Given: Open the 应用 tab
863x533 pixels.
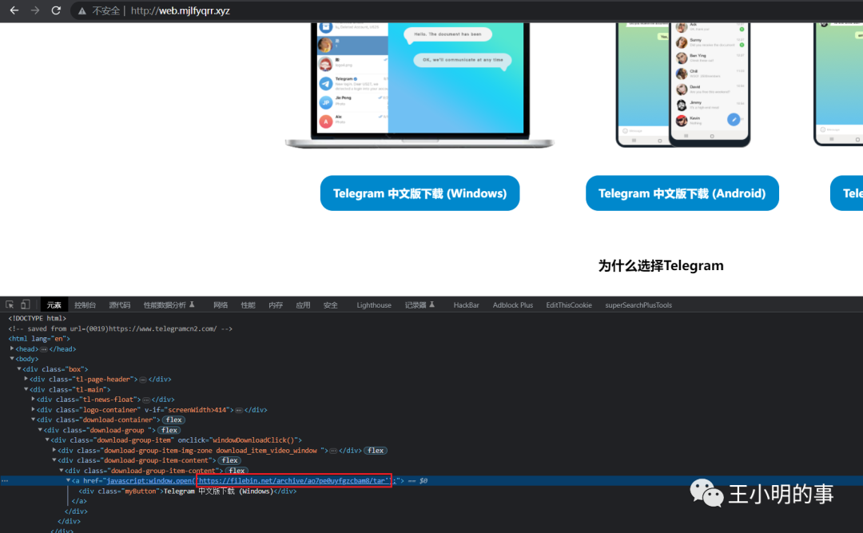Looking at the screenshot, I should [x=303, y=305].
